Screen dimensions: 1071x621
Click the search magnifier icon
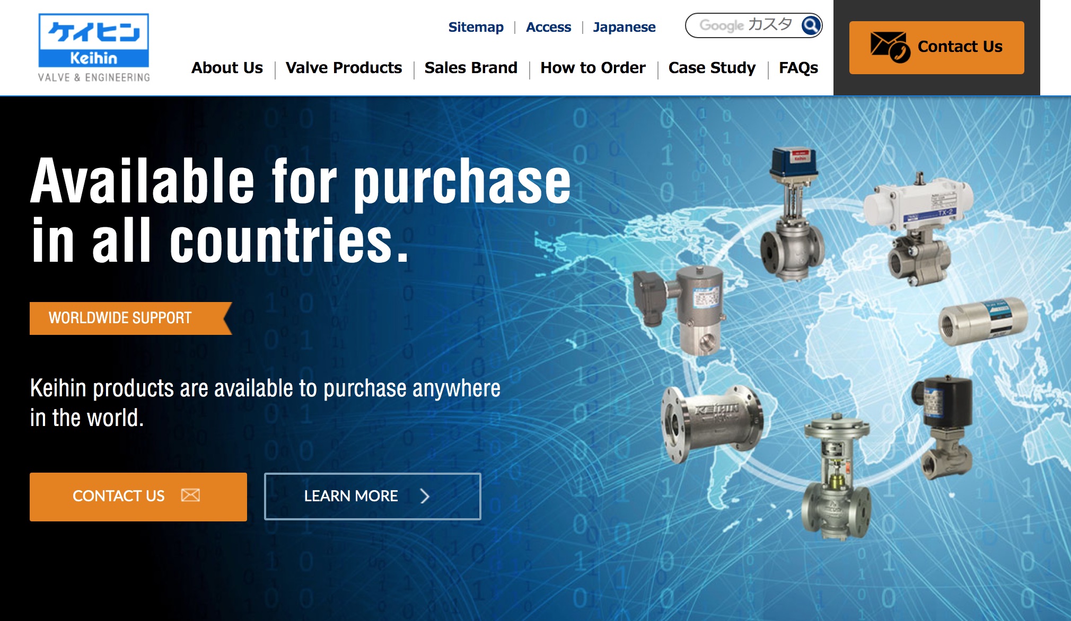[811, 25]
